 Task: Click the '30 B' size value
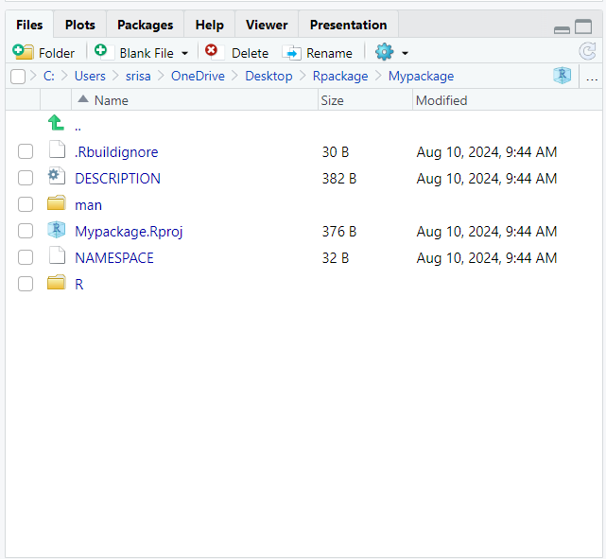pyautogui.click(x=335, y=152)
